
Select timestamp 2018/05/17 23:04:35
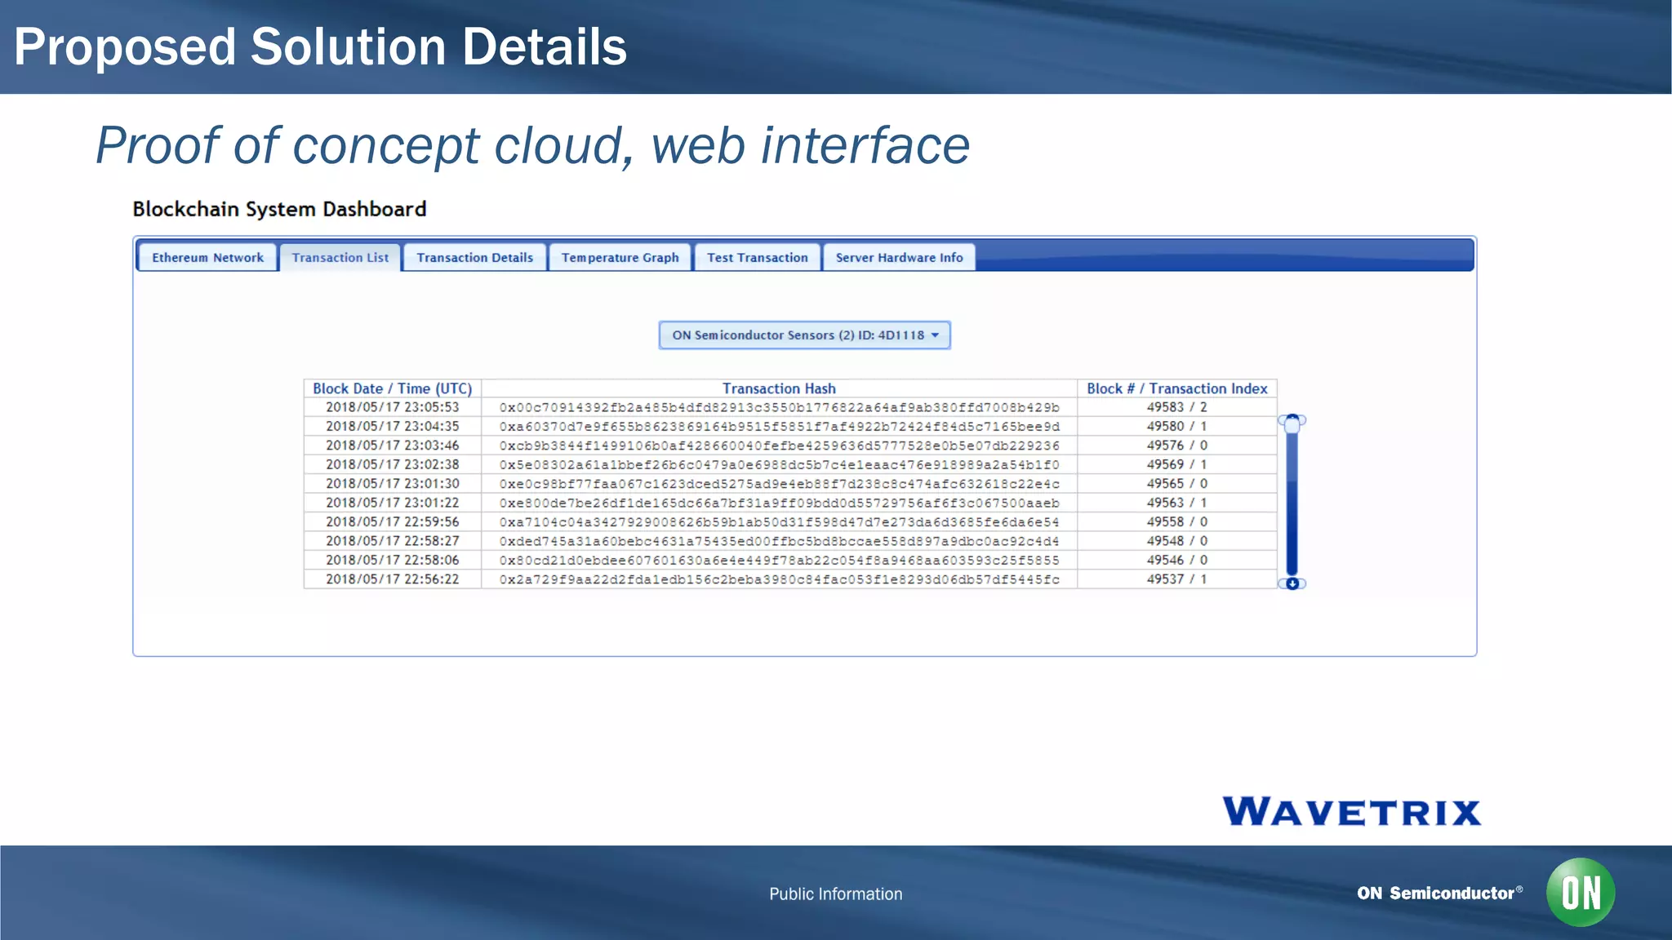tap(393, 426)
